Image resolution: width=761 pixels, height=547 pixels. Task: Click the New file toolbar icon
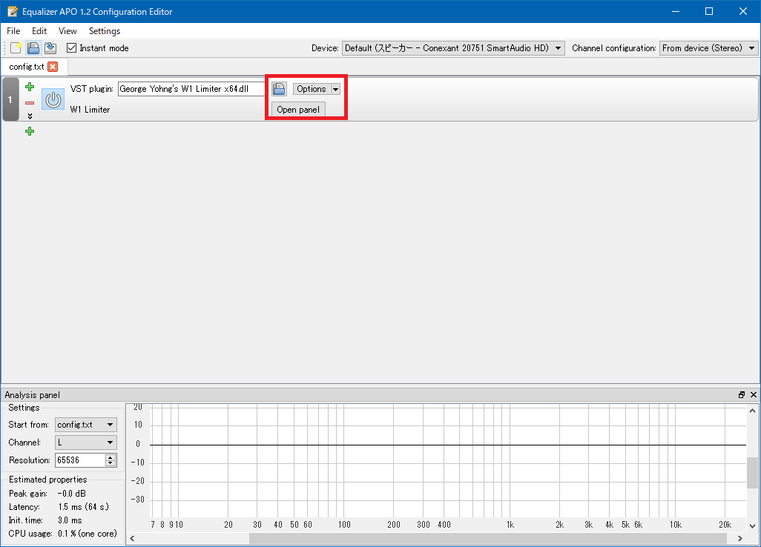[16, 48]
